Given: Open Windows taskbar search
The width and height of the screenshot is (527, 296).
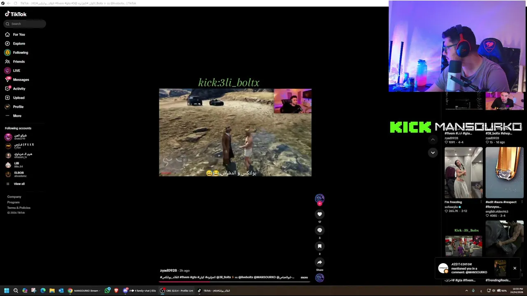Looking at the screenshot, I should 16,291.
